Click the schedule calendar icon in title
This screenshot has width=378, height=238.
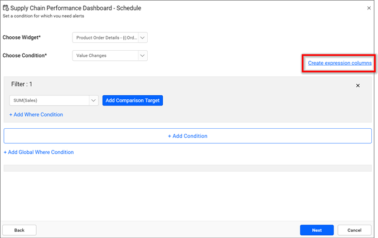[6, 8]
